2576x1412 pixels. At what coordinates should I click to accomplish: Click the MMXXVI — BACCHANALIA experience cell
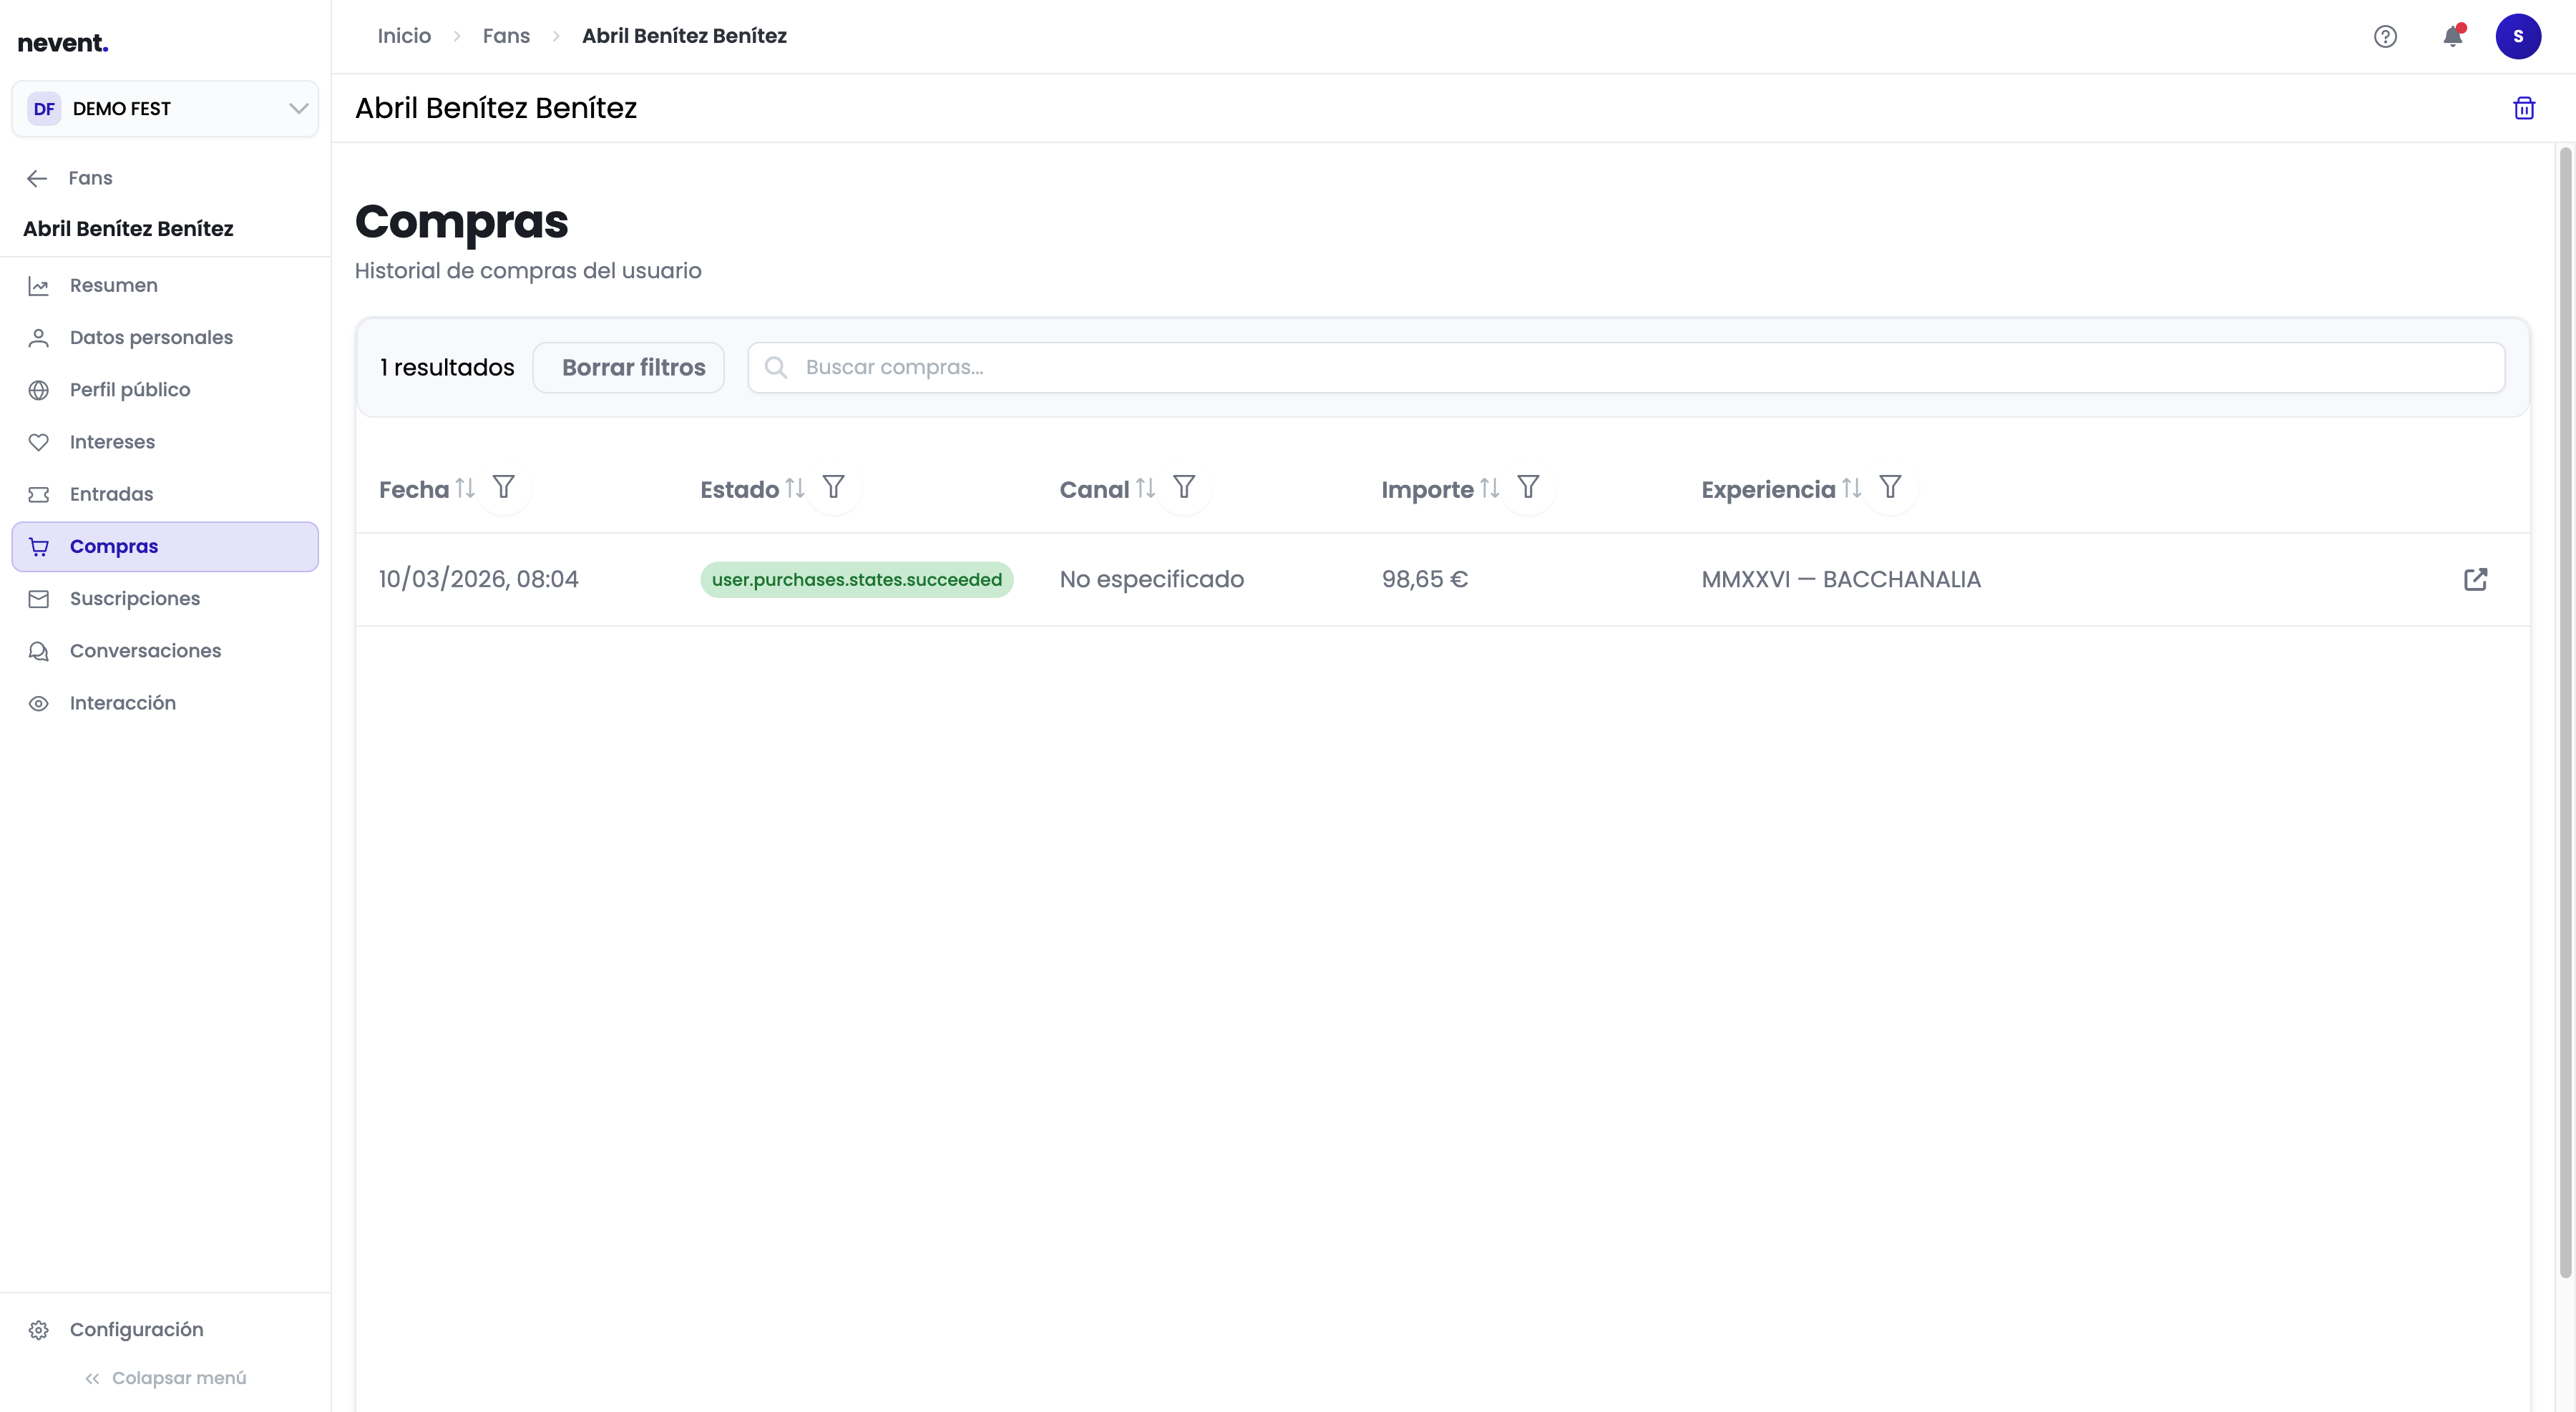click(x=1841, y=579)
